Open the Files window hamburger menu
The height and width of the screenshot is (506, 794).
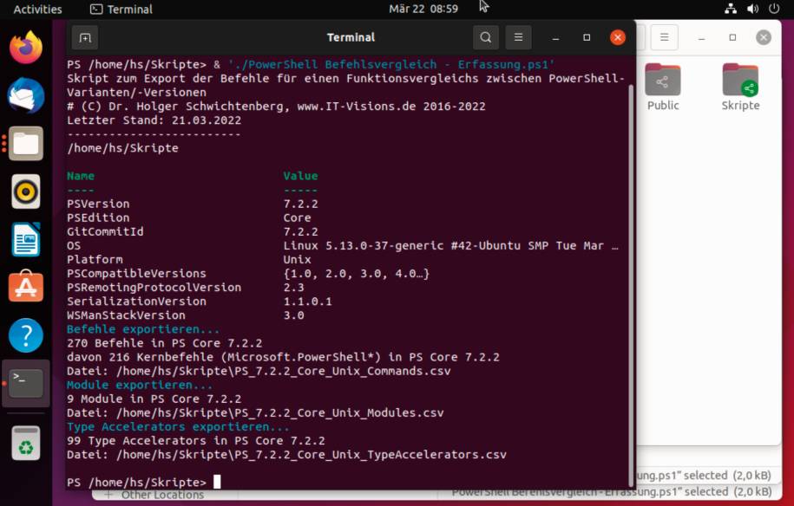click(664, 37)
